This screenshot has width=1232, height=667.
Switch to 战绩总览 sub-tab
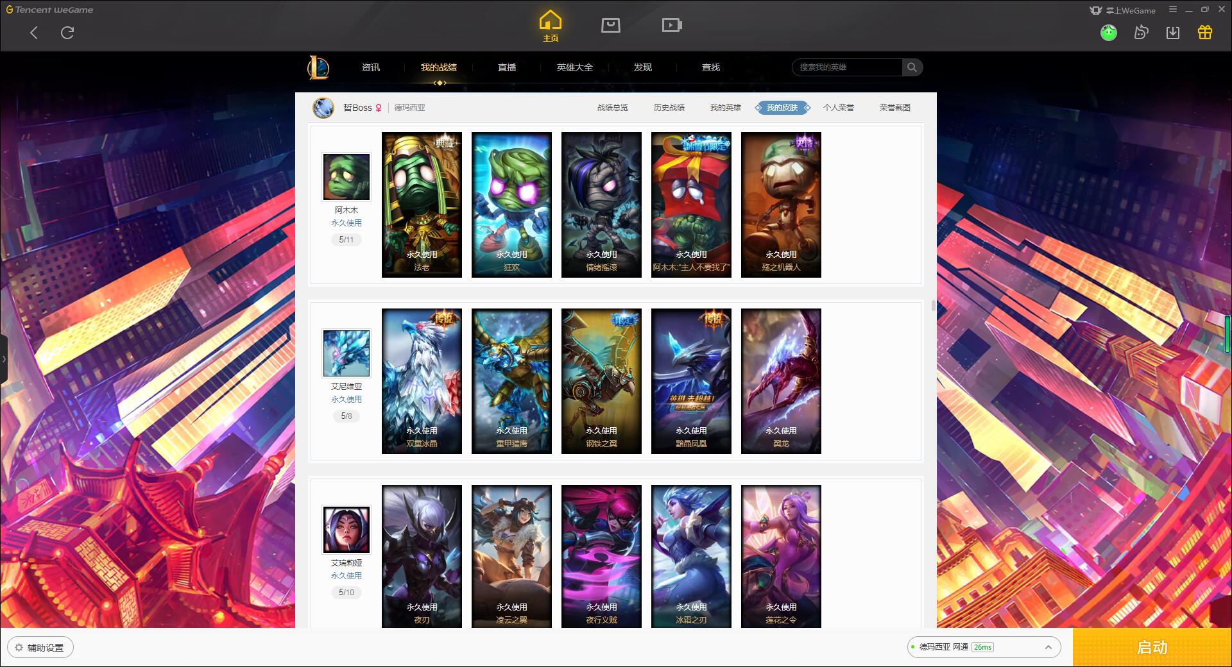point(613,108)
